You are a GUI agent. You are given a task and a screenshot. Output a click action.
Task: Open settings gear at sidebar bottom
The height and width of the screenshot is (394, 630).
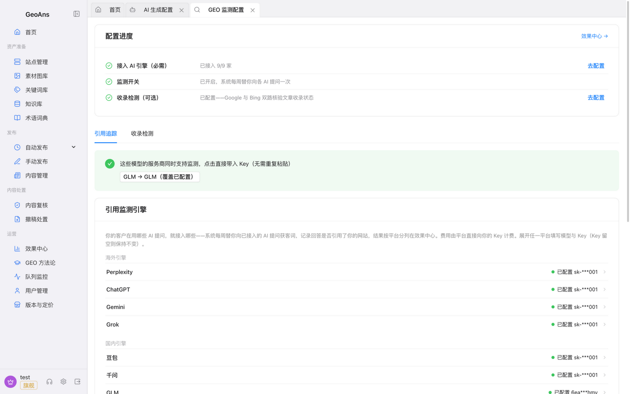[x=63, y=382]
